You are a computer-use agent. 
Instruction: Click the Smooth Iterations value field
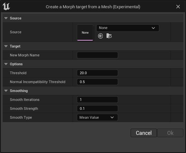[97, 100]
